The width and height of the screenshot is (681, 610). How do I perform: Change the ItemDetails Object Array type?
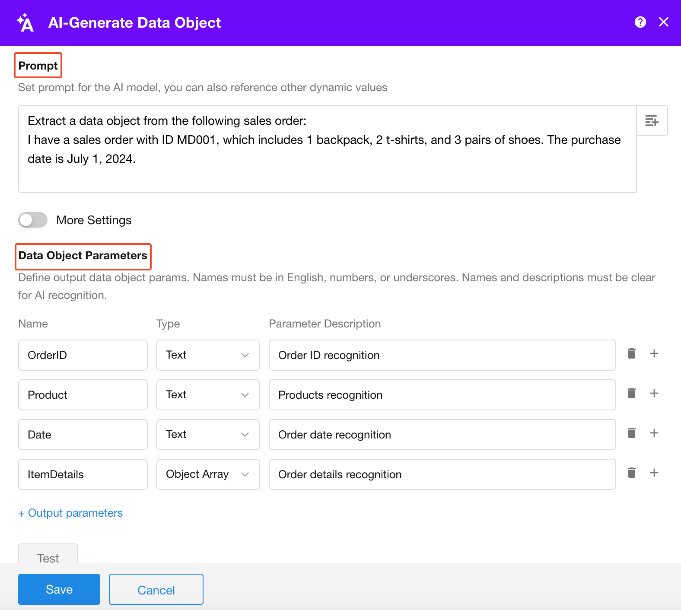tap(208, 474)
